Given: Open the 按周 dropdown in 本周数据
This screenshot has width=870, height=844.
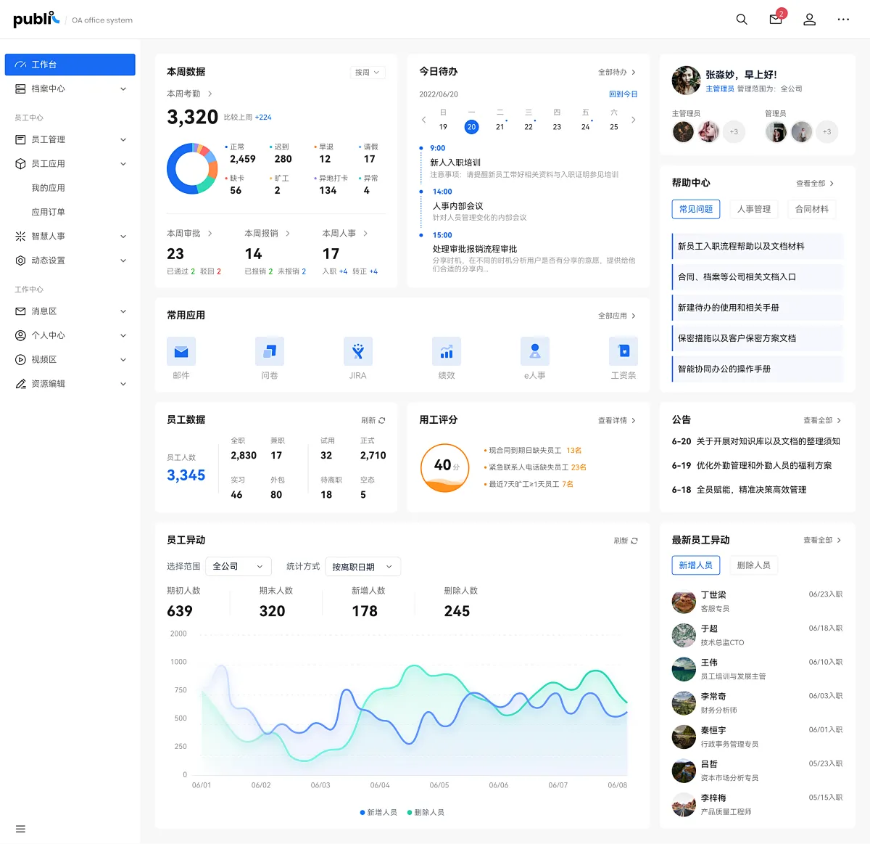Looking at the screenshot, I should (367, 72).
